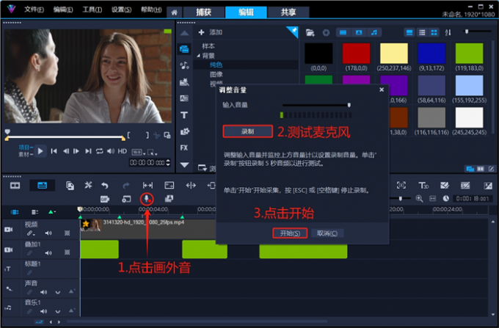Image resolution: width=499 pixels, height=328 pixels.
Task: Open the 3D Title editor icon
Action: click(x=423, y=186)
